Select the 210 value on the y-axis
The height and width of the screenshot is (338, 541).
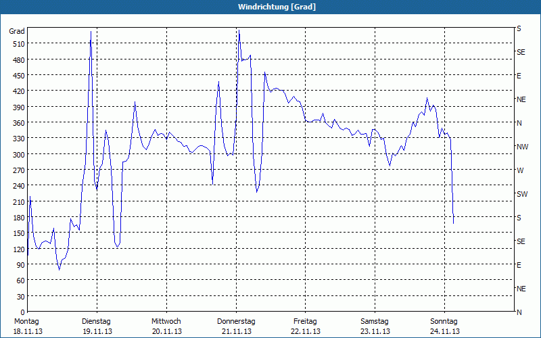tap(19, 202)
